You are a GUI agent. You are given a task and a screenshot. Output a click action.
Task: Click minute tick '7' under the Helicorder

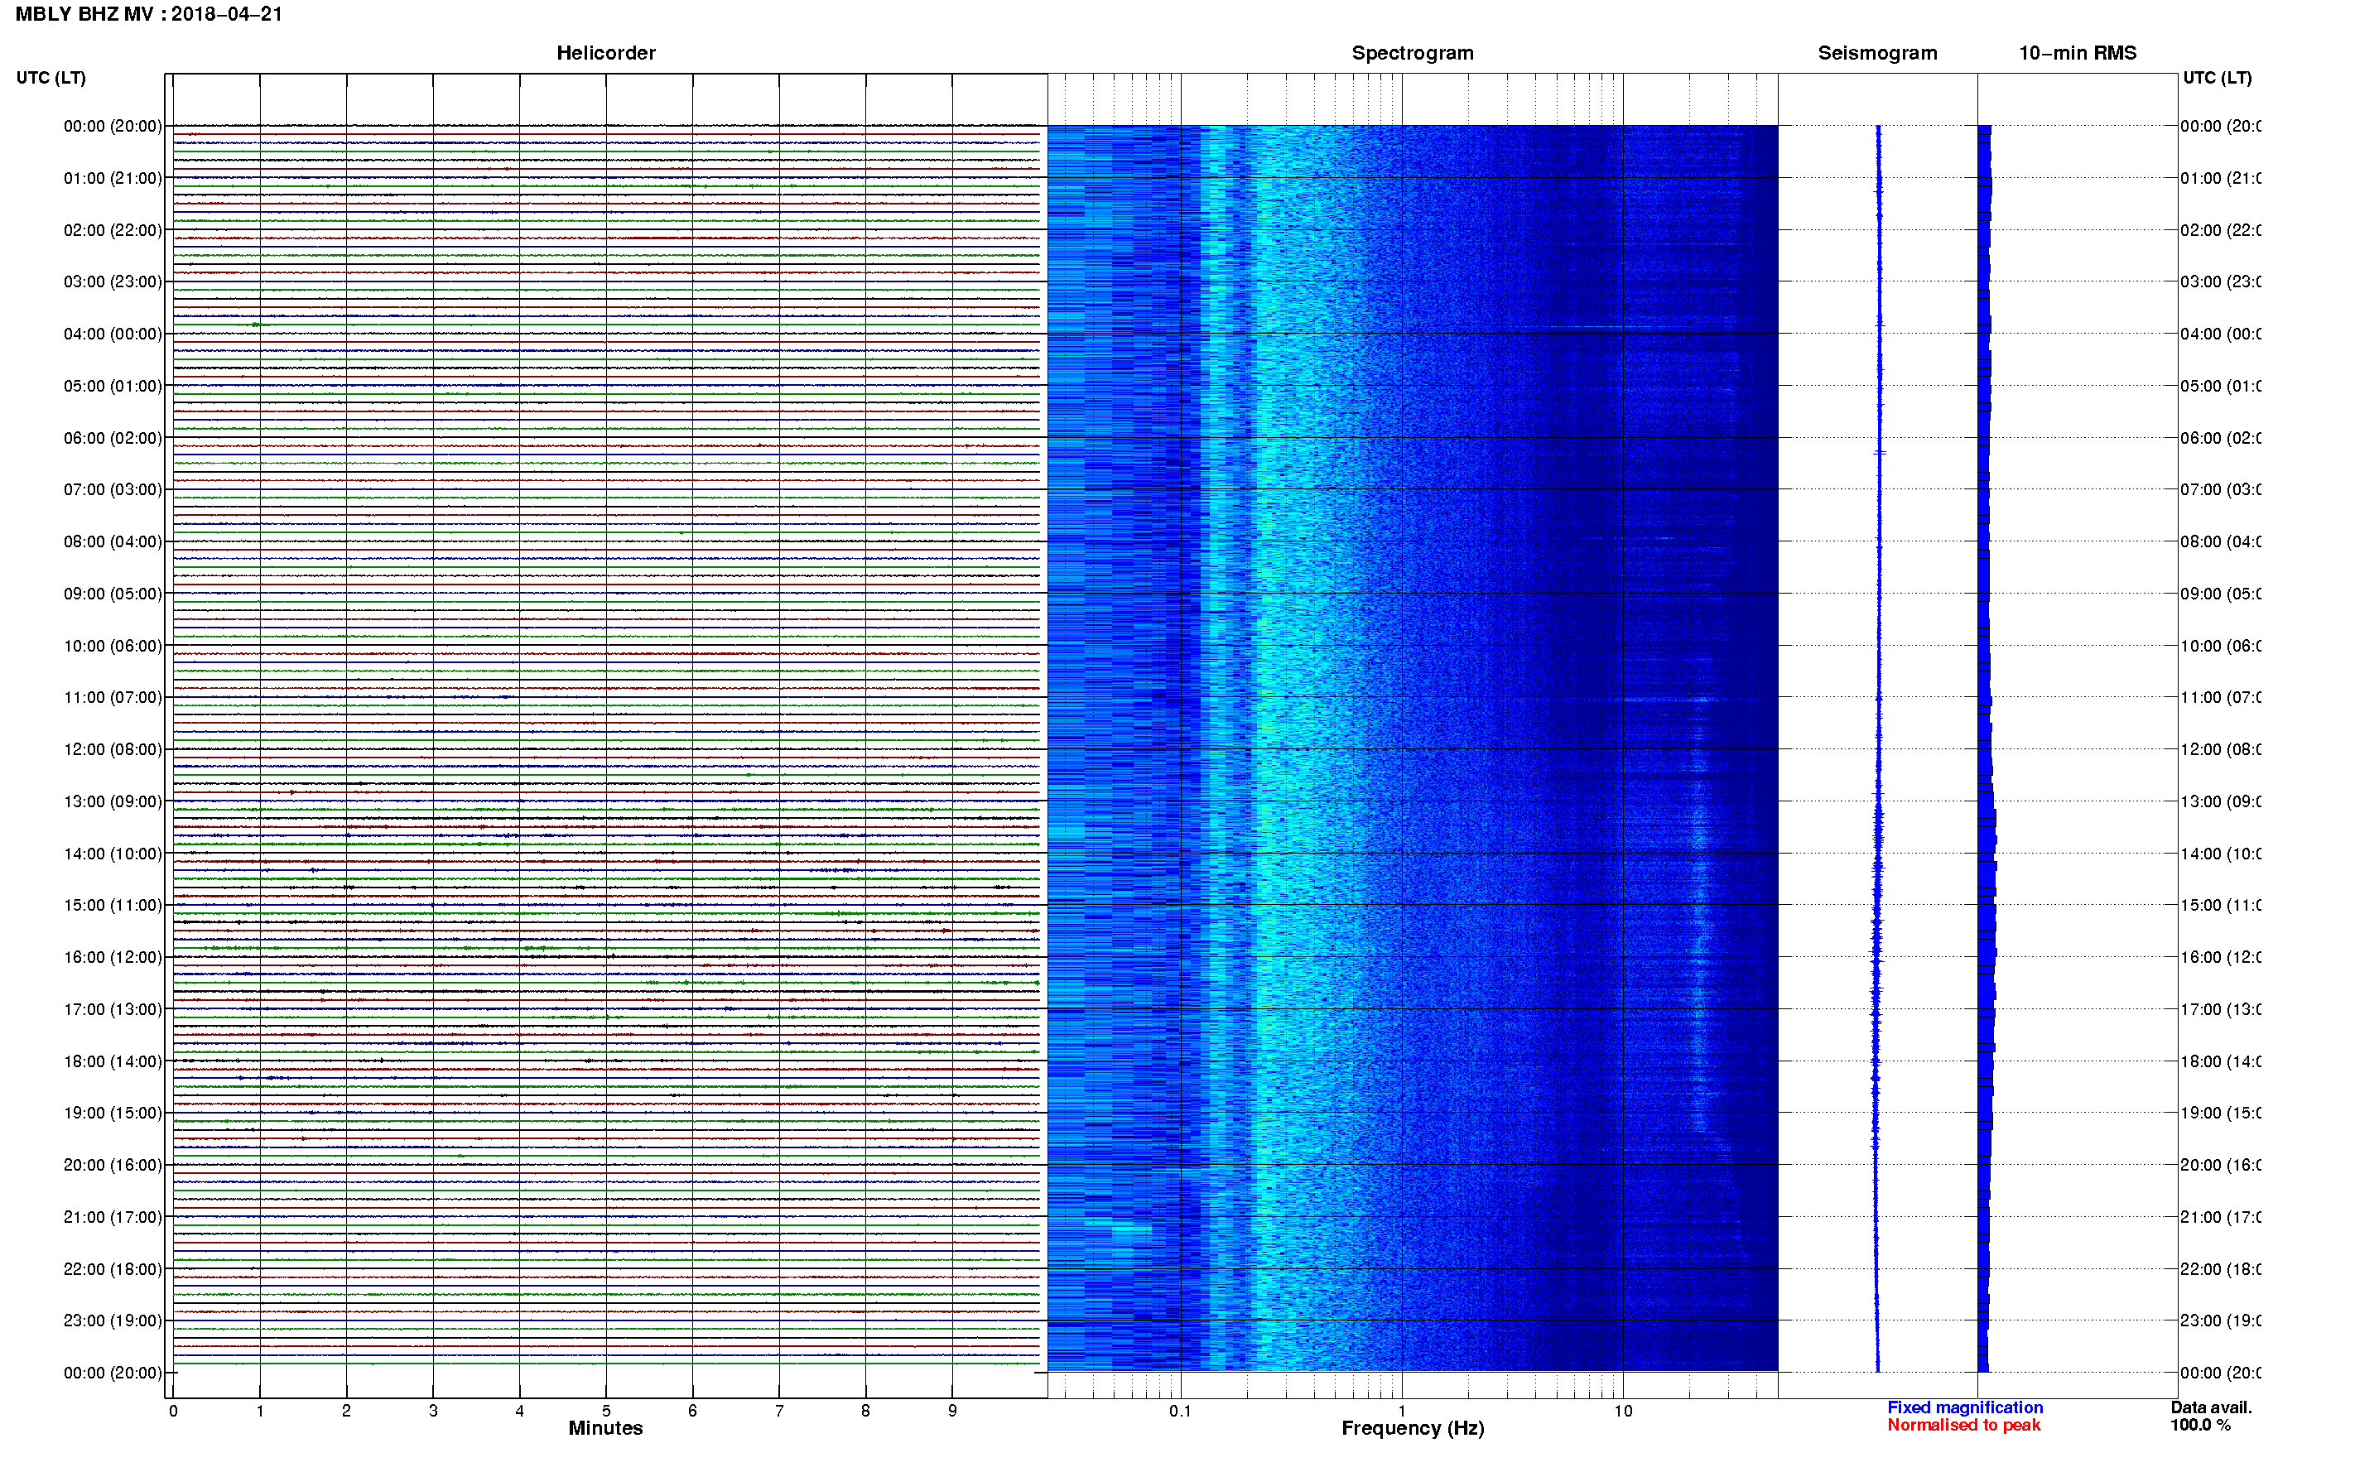pyautogui.click(x=779, y=1411)
